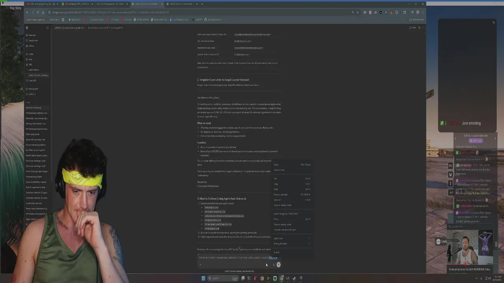Click the Share button at top right
This screenshot has height=283, width=504.
click(x=413, y=28)
